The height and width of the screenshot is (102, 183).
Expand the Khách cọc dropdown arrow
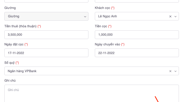pyautogui.click(x=175, y=16)
